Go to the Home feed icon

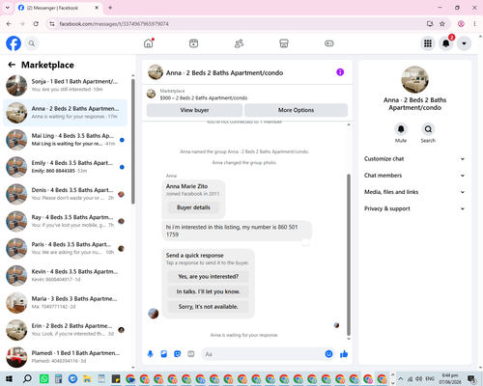coord(149,43)
